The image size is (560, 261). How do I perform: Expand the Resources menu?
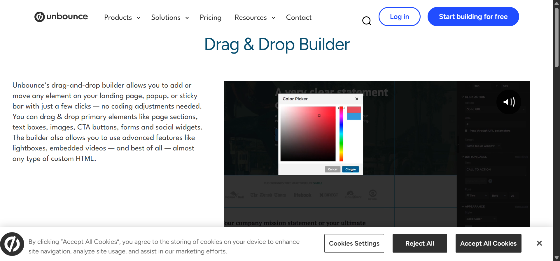[x=255, y=17]
